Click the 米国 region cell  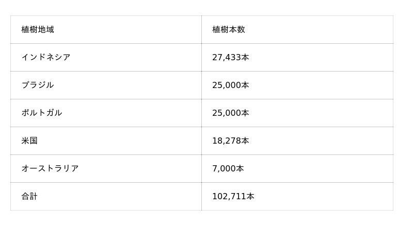tap(29, 141)
